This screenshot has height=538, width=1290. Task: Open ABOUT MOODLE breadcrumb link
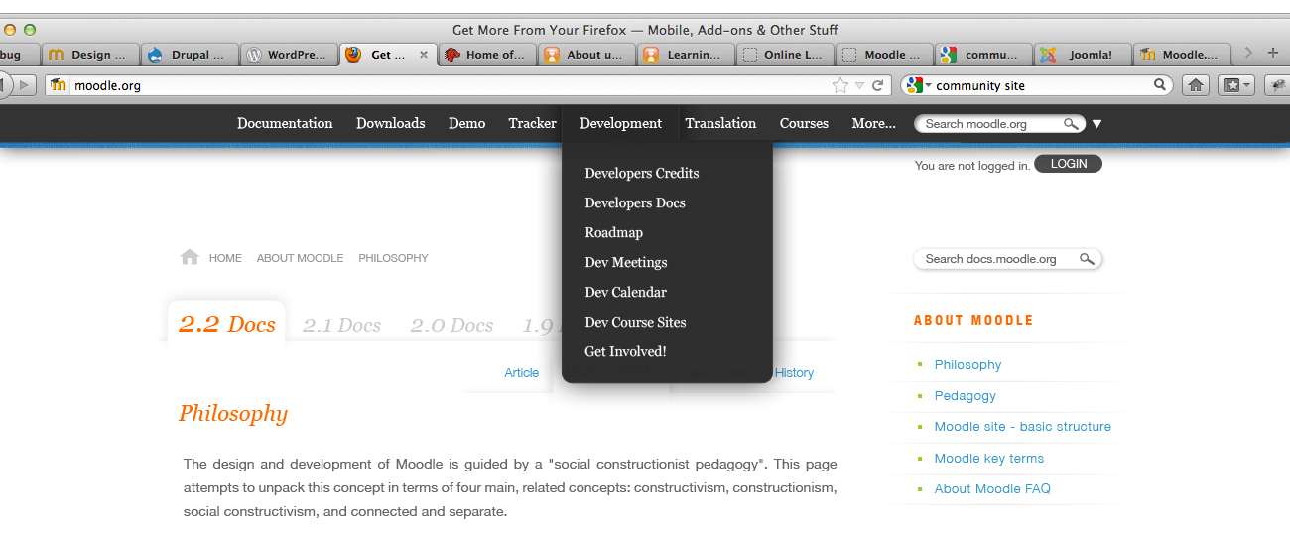click(300, 258)
